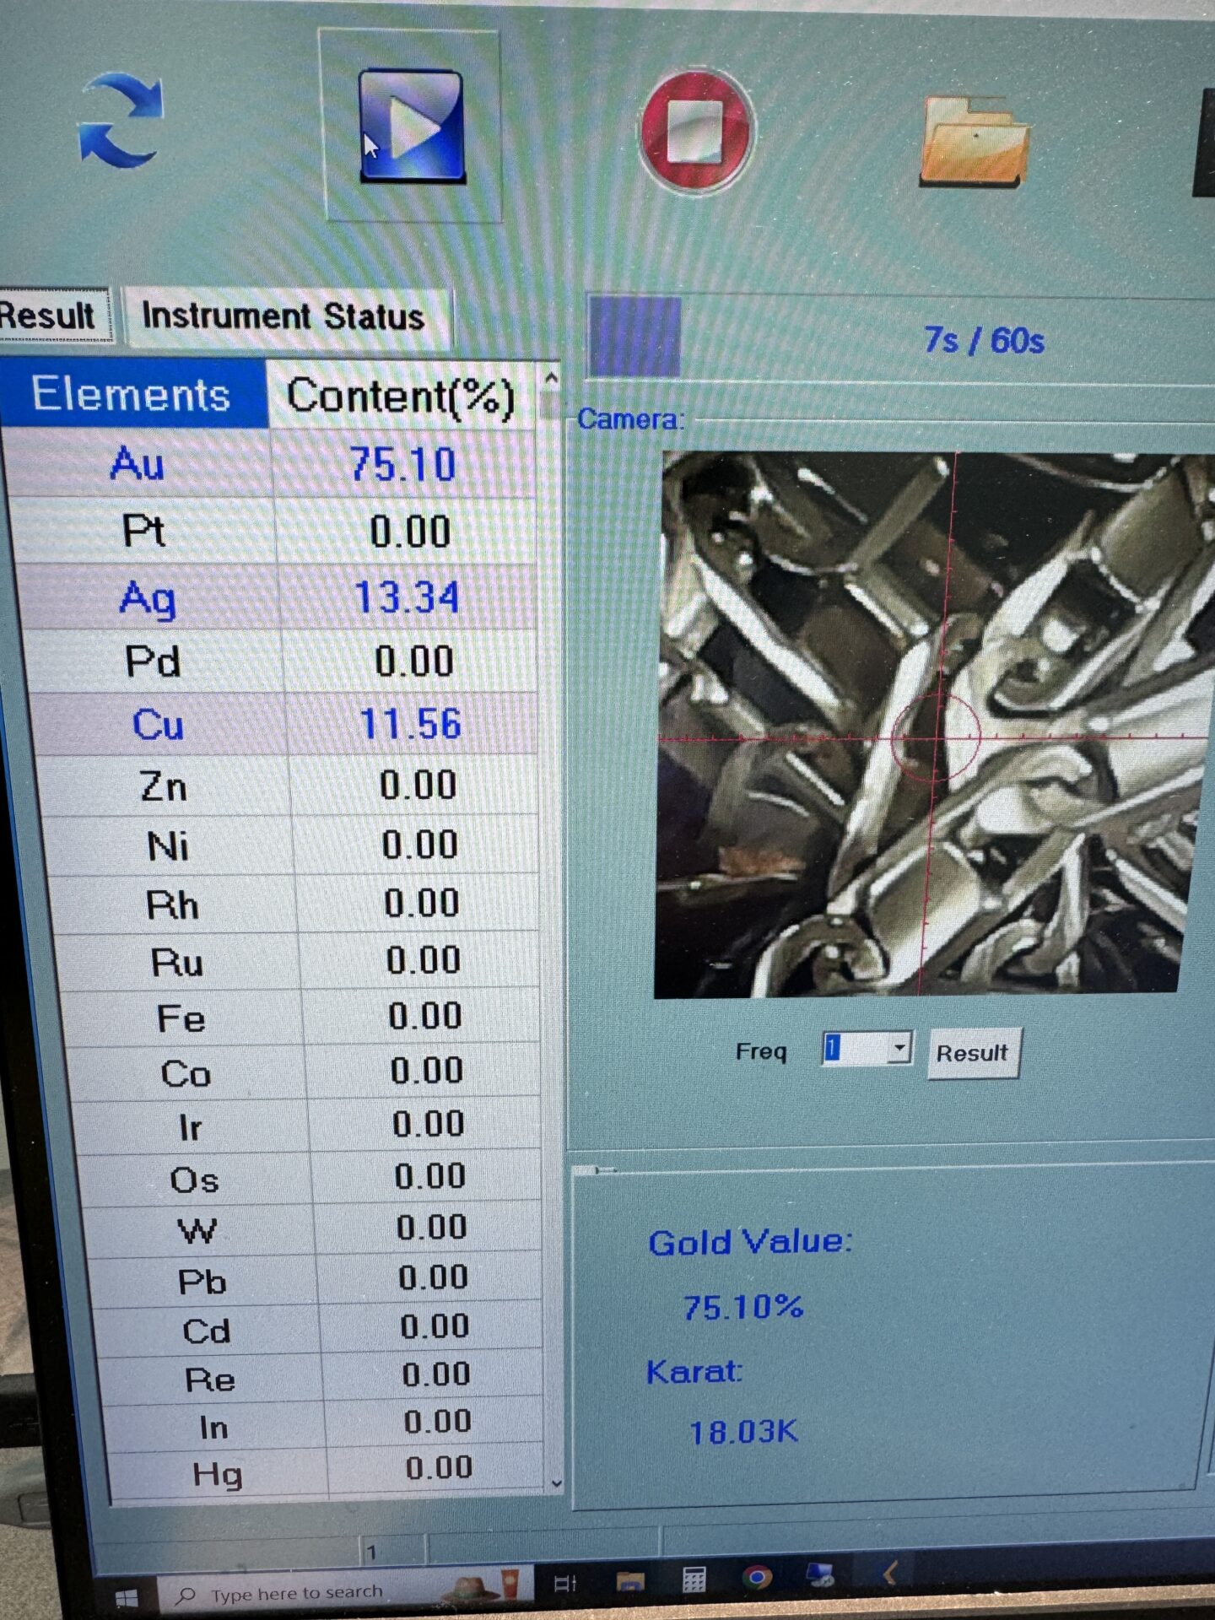Image resolution: width=1215 pixels, height=1620 pixels.
Task: Click the 13.34 content value for Ag
Action: [407, 597]
